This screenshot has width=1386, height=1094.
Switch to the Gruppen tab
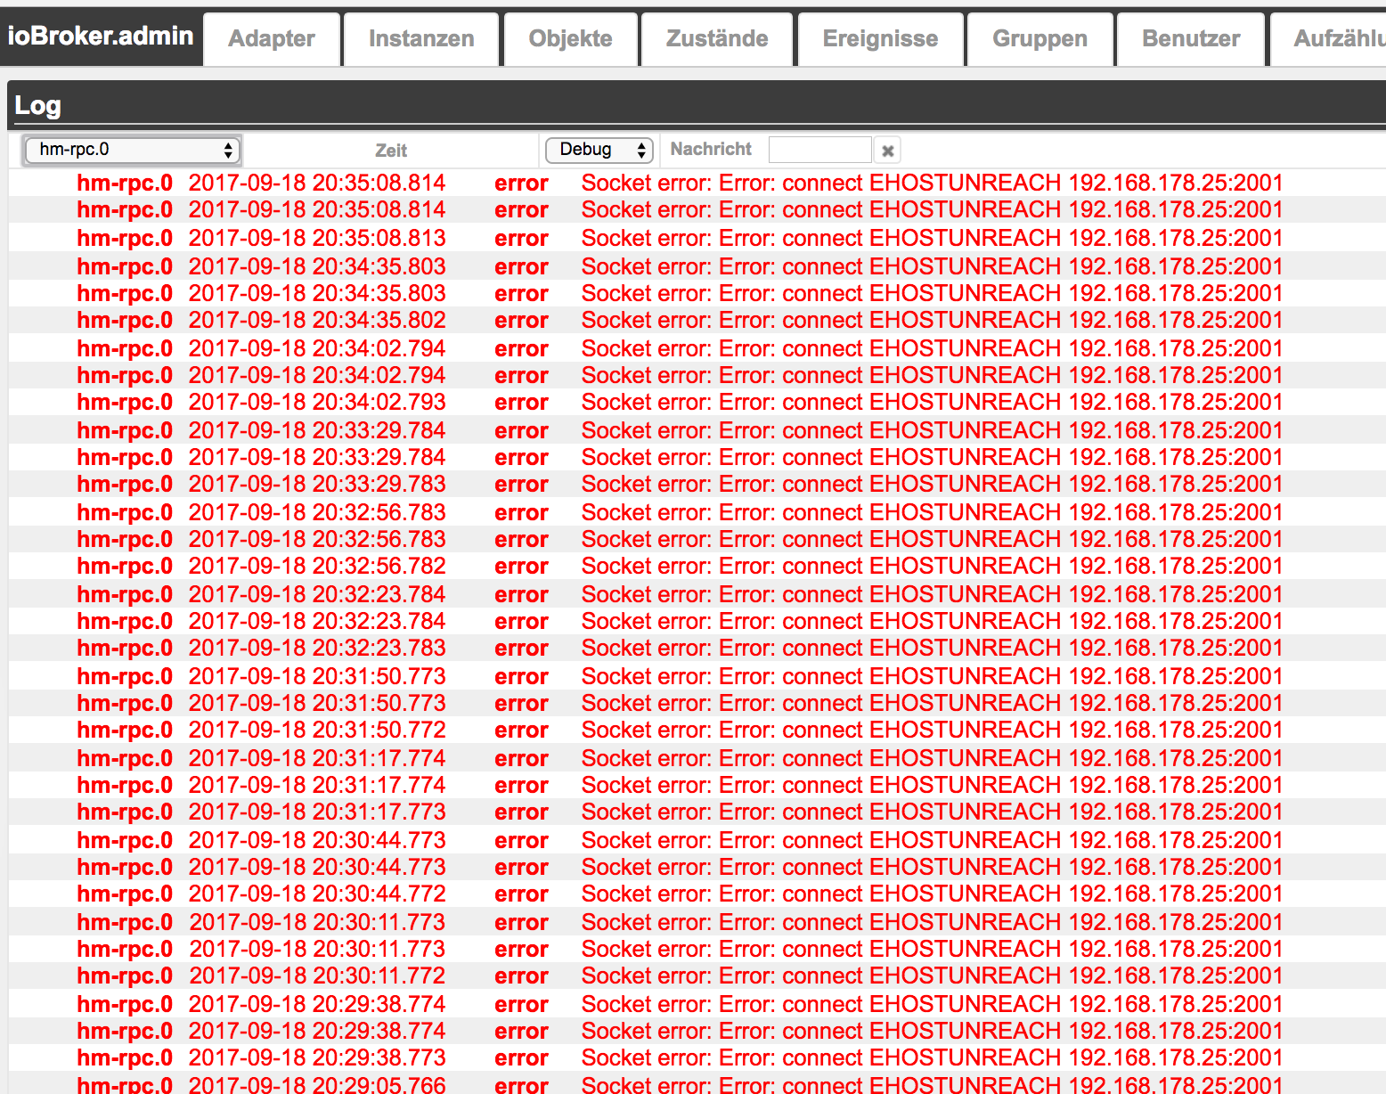[1039, 39]
